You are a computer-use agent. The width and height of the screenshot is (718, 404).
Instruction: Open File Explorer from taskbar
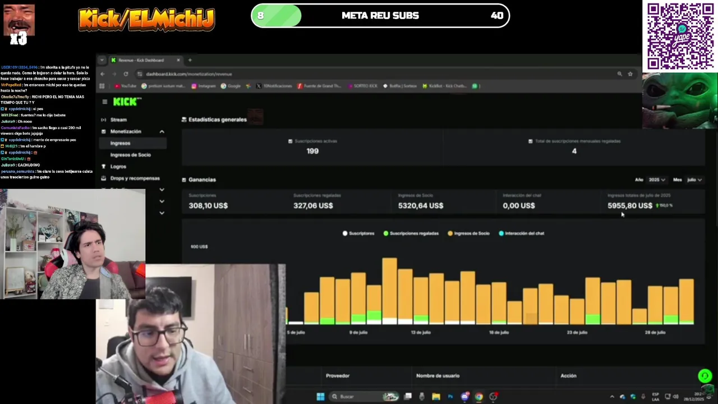(x=436, y=397)
